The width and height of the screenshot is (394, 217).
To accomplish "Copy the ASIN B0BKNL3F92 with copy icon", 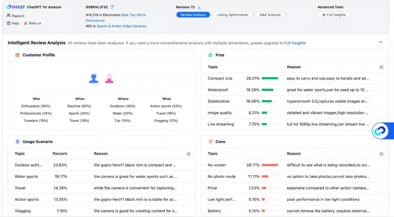I will [x=112, y=7].
